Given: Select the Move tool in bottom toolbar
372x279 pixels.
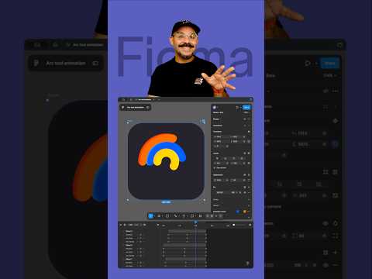Looking at the screenshot, I should coord(151,215).
